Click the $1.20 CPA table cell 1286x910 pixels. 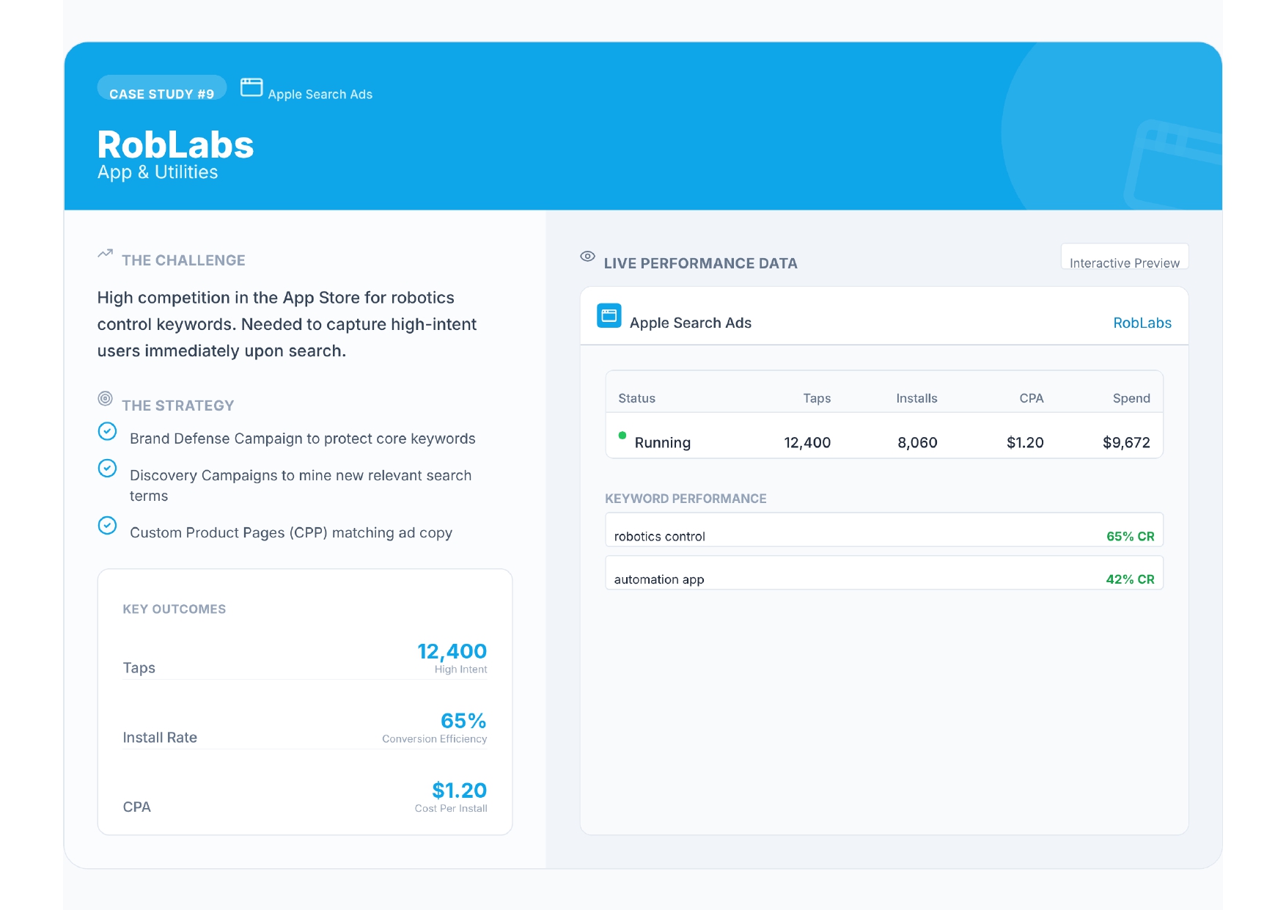coord(1025,442)
